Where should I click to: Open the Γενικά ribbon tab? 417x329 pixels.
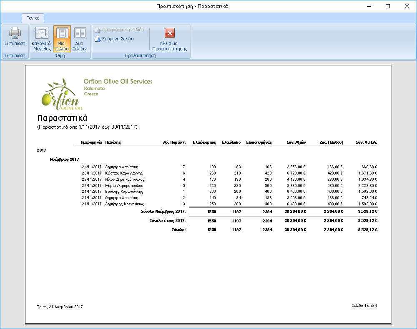[x=33, y=18]
